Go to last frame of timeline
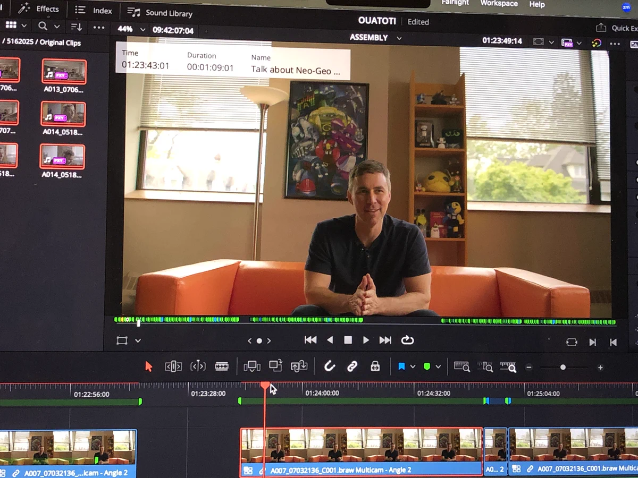This screenshot has width=638, height=478. [x=385, y=340]
